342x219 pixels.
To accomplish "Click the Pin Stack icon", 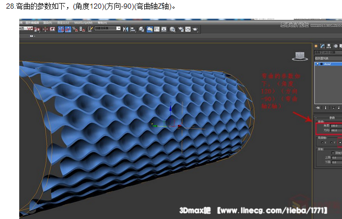I will click(x=318, y=108).
